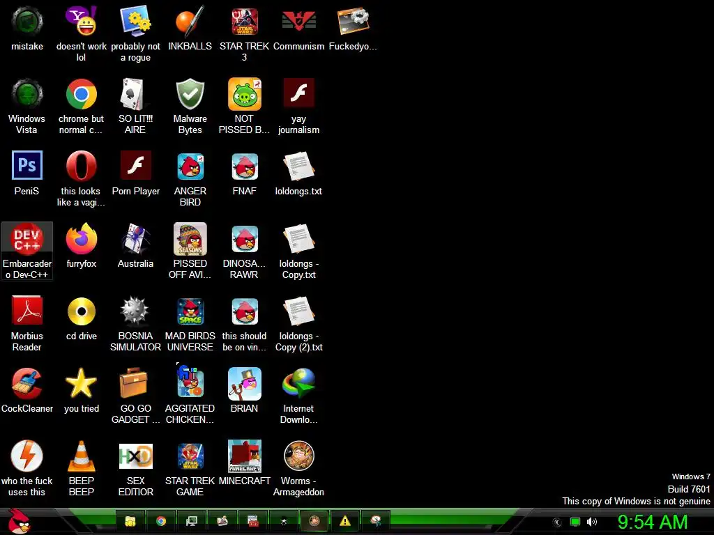The height and width of the screenshot is (535, 714).
Task: Select the Photoshop Ps icon
Action: [x=27, y=165]
